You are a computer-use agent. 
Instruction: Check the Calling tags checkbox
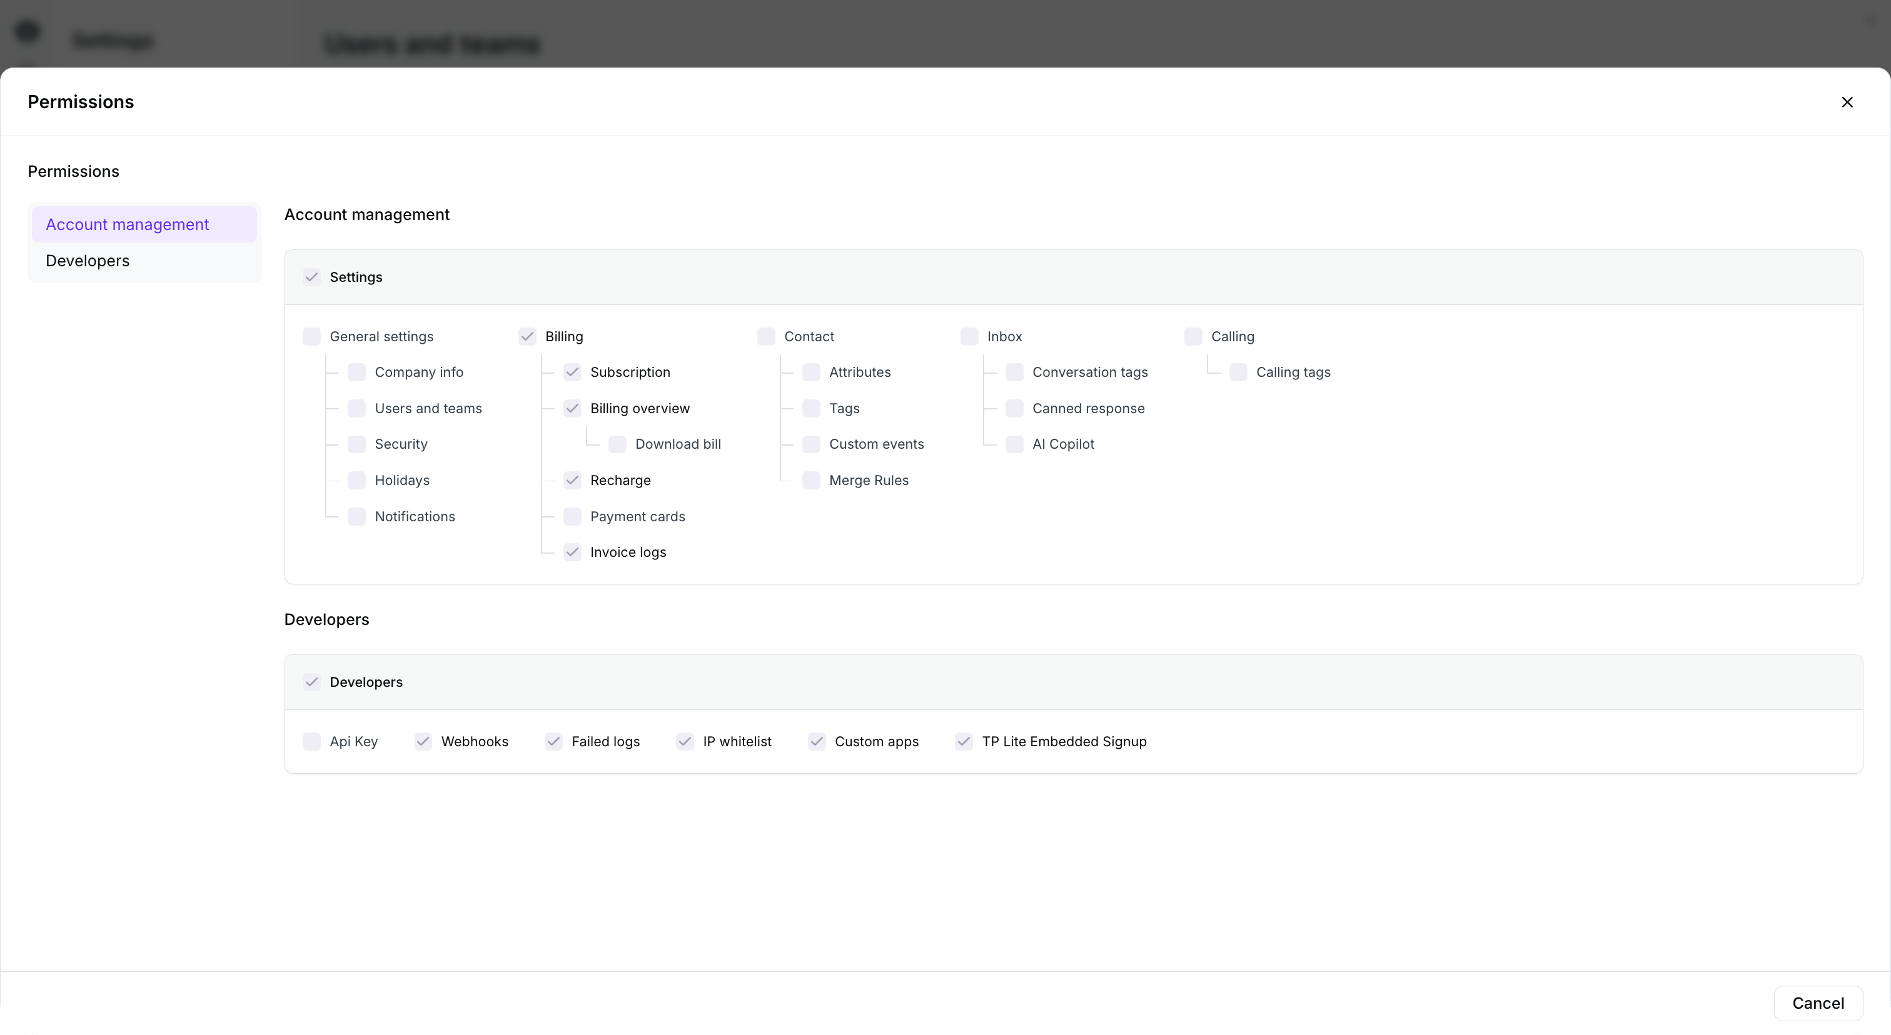(x=1238, y=372)
